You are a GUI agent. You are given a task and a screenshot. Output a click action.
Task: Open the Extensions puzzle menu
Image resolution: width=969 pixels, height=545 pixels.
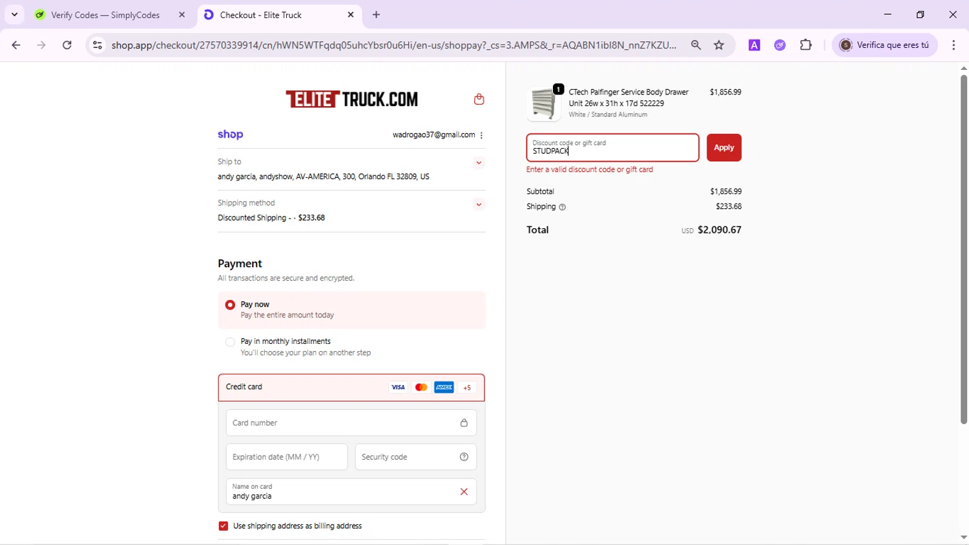(x=806, y=45)
